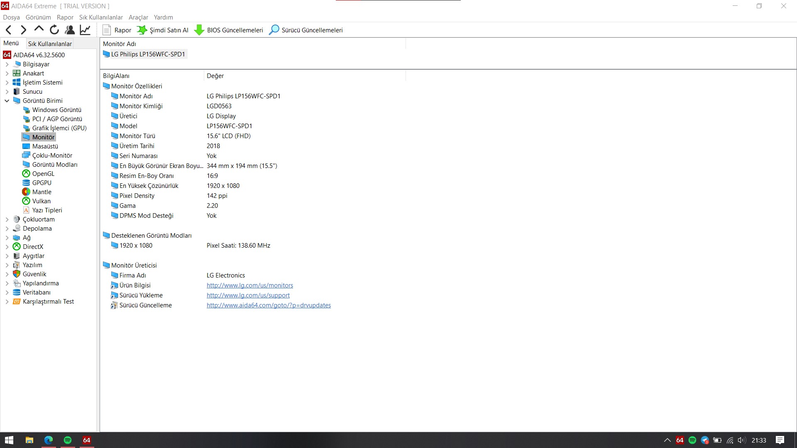Click the OpenGL Xbox-style icon
Viewport: 797px width, 448px height.
26,174
